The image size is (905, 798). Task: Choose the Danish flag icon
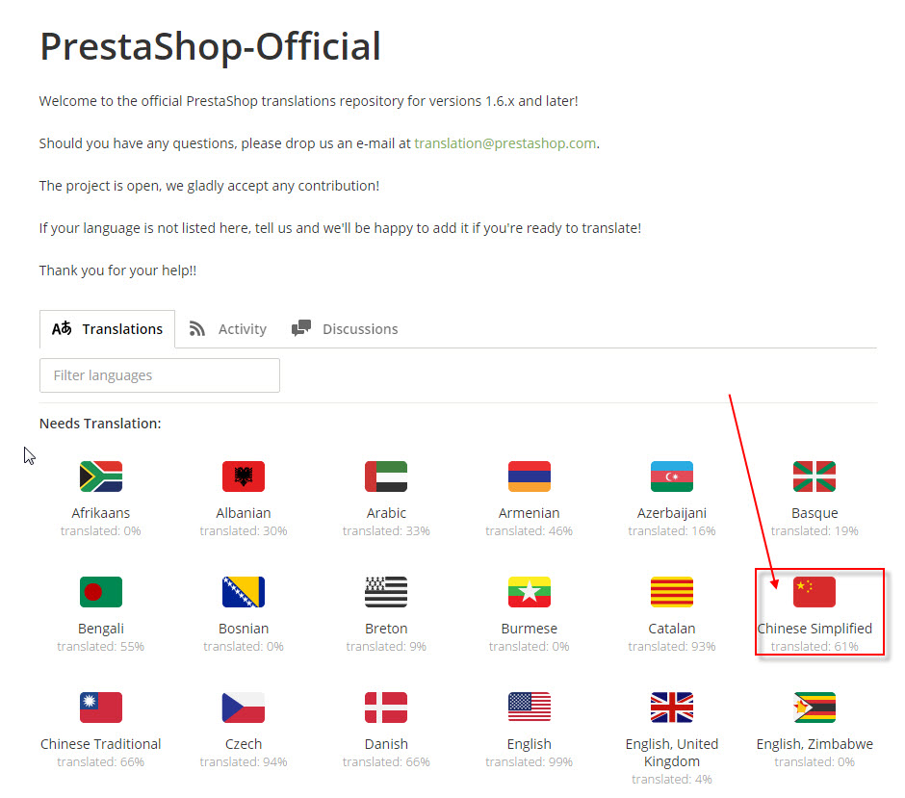pos(386,707)
